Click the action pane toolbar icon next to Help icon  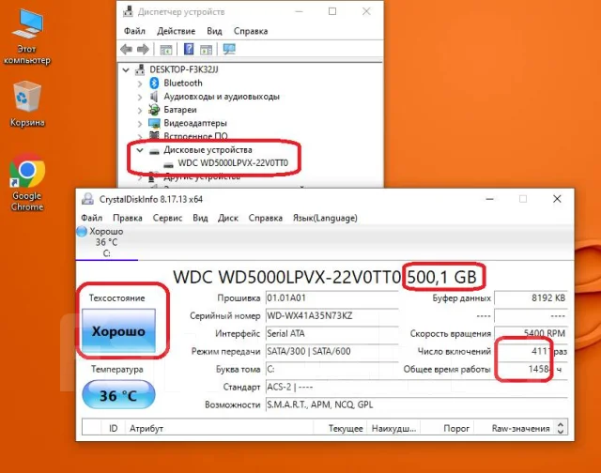[x=206, y=50]
